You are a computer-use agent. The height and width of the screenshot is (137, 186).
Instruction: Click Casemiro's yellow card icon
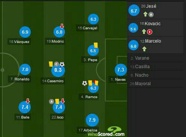[51, 64]
